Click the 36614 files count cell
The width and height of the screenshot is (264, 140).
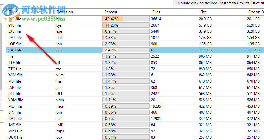tap(156, 19)
